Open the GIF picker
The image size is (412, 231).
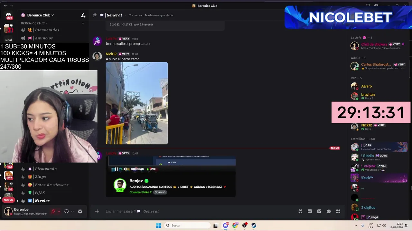pos(310,211)
